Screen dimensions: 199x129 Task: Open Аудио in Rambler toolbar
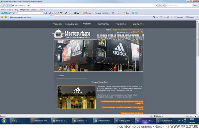click(x=97, y=13)
